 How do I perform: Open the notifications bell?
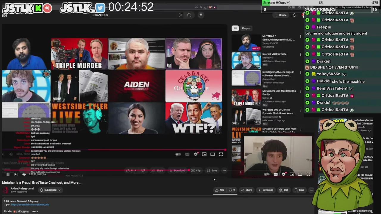click(x=294, y=15)
